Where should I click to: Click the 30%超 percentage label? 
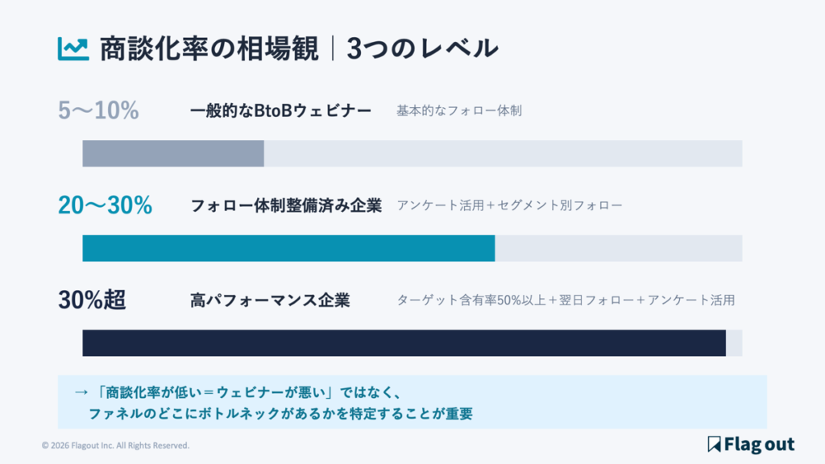92,300
